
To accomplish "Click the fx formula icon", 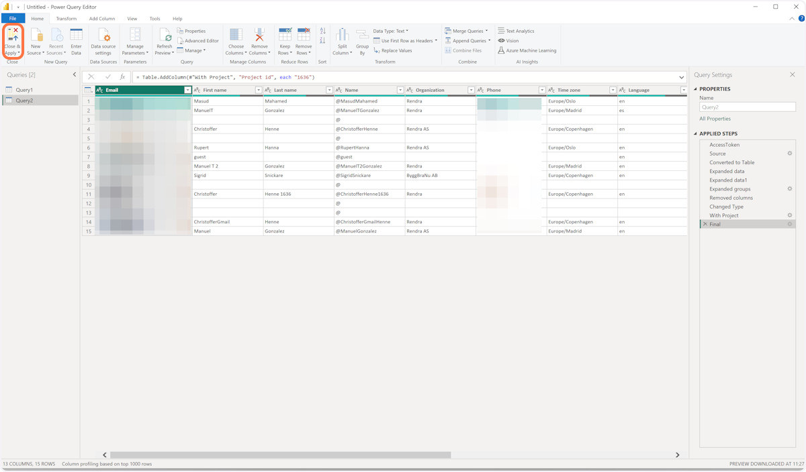I will point(122,77).
